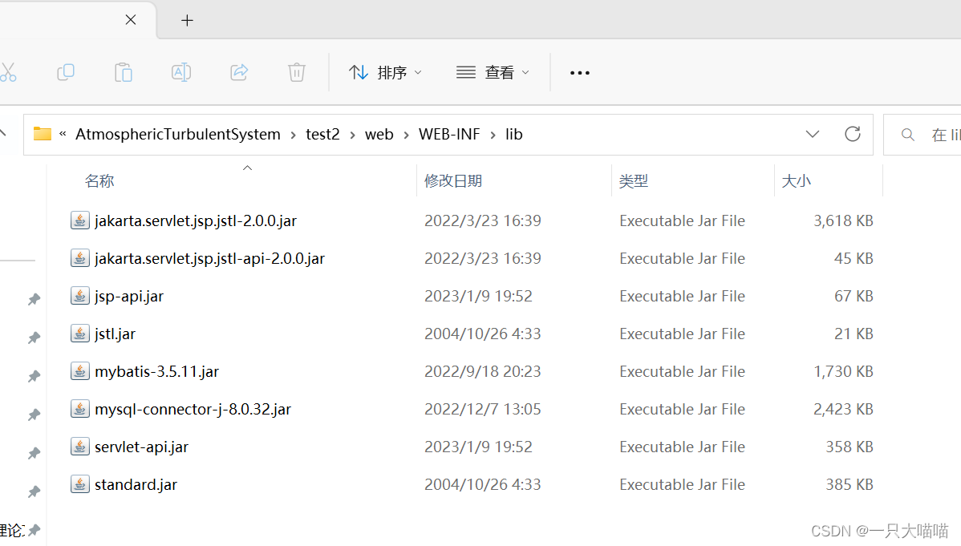Viewport: 961px width, 546px height.
Task: Click jar icon of jakarta.servlet.jsp.jstl-api-2.0.0.jar
Action: click(x=79, y=258)
